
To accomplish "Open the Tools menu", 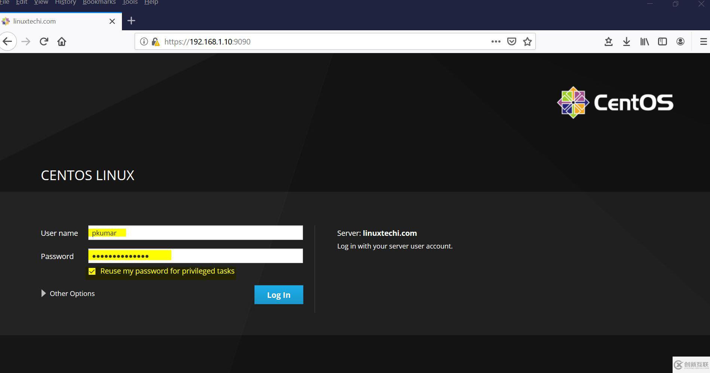I will tap(130, 2).
